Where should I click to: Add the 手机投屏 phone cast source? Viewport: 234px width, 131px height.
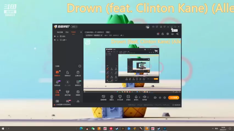point(120,98)
